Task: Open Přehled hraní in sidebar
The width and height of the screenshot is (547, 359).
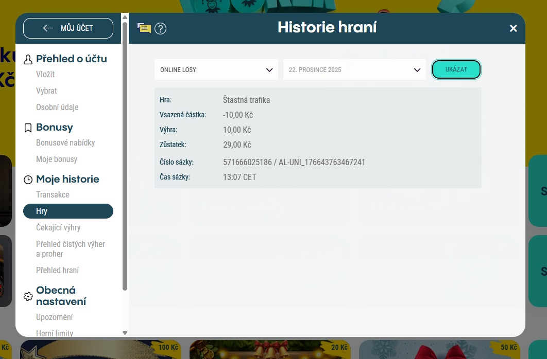Action: [x=57, y=271]
